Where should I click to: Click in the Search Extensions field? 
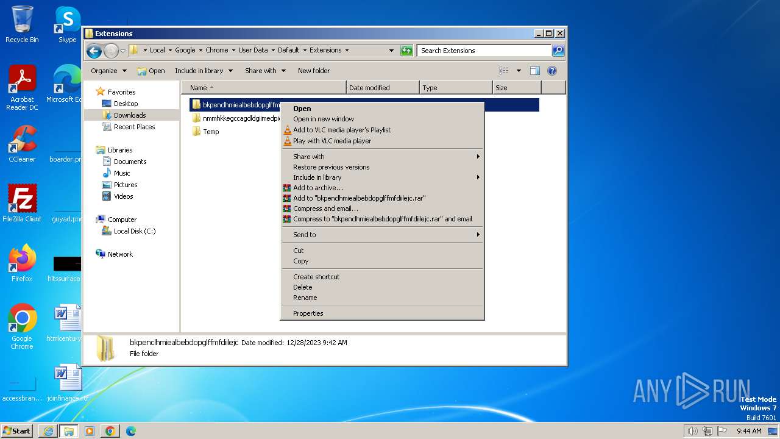coord(484,51)
